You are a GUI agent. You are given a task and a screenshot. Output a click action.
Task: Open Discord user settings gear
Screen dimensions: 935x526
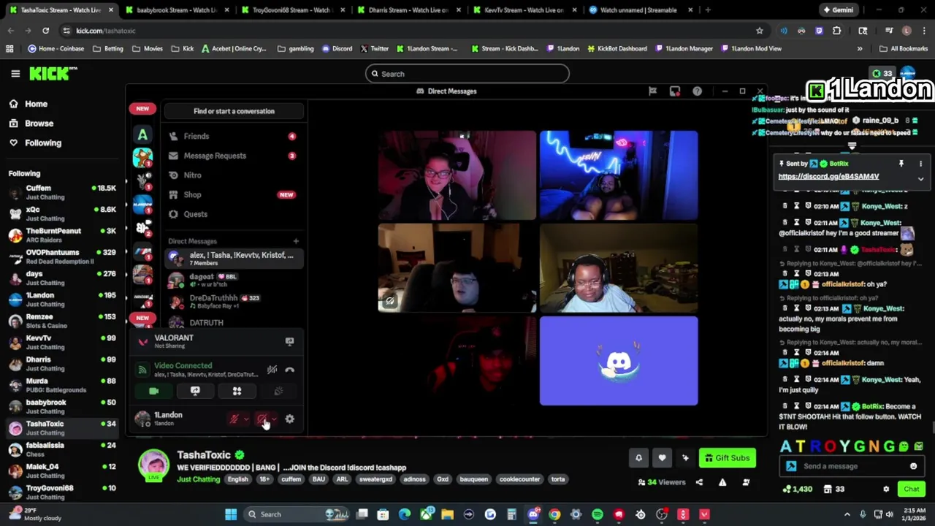[x=290, y=419]
